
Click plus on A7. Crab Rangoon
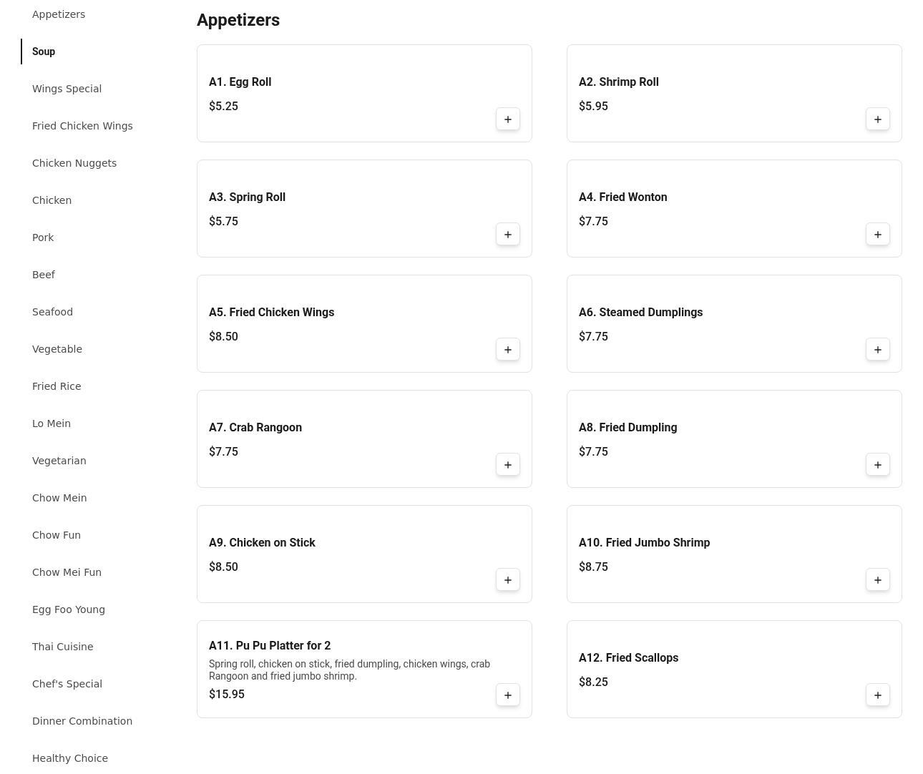point(508,465)
